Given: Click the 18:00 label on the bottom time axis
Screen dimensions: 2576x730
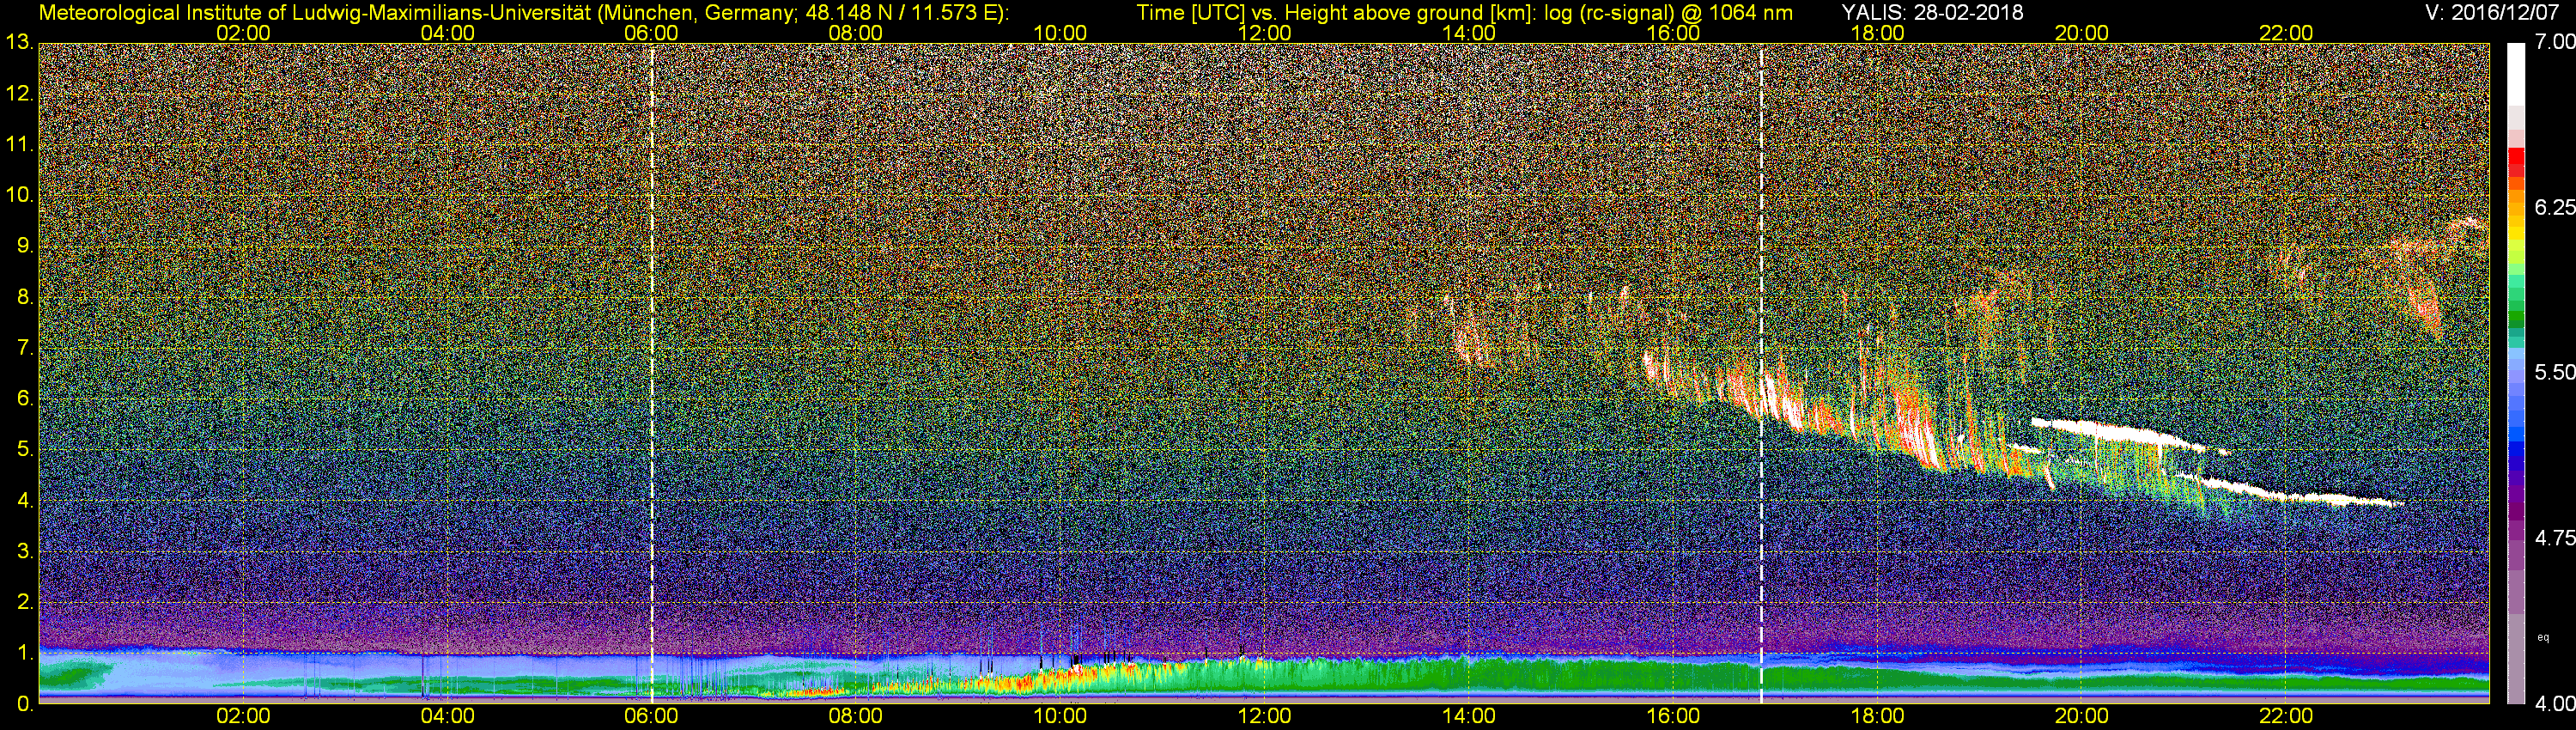Looking at the screenshot, I should 1877,717.
